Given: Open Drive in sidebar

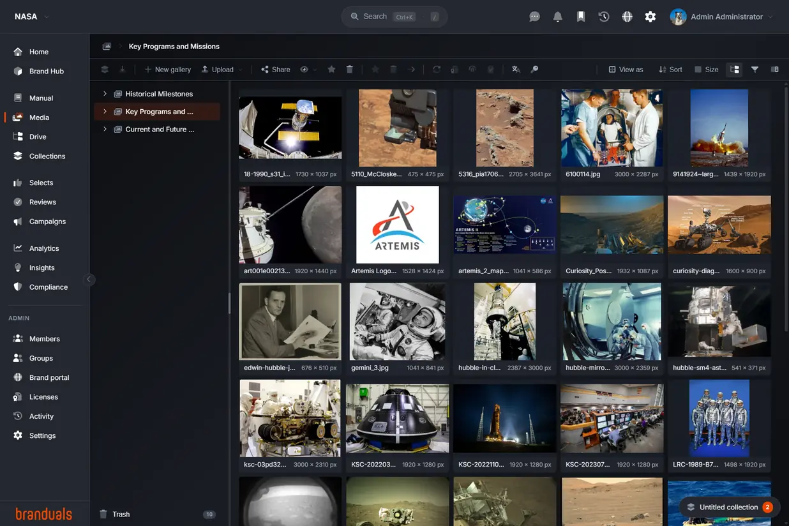Looking at the screenshot, I should coord(38,137).
